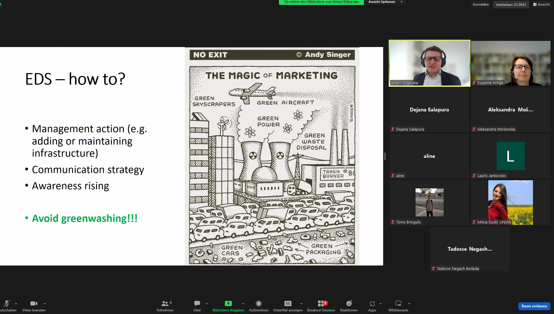
Task: Open the Chat panel
Action: [x=197, y=306]
